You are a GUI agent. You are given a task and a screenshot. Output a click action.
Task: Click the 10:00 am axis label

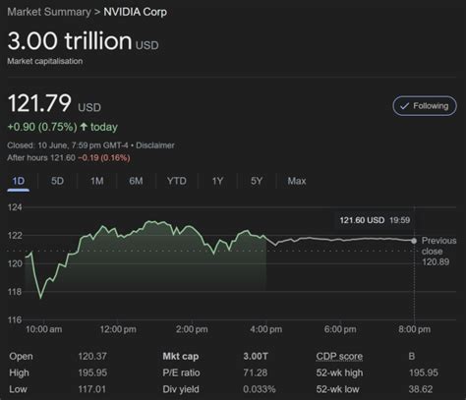43,329
